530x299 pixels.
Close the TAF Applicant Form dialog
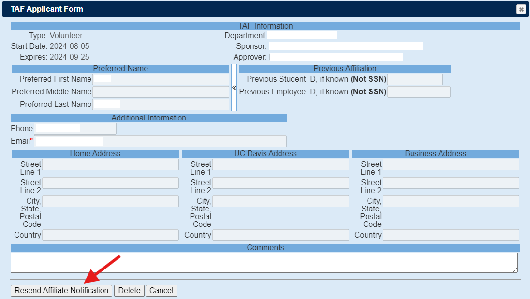coord(521,9)
